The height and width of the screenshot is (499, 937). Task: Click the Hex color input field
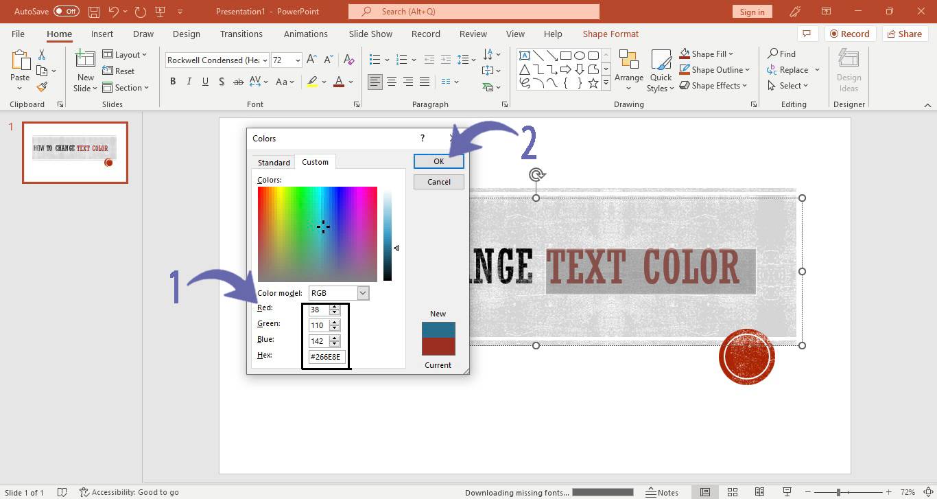click(x=327, y=357)
